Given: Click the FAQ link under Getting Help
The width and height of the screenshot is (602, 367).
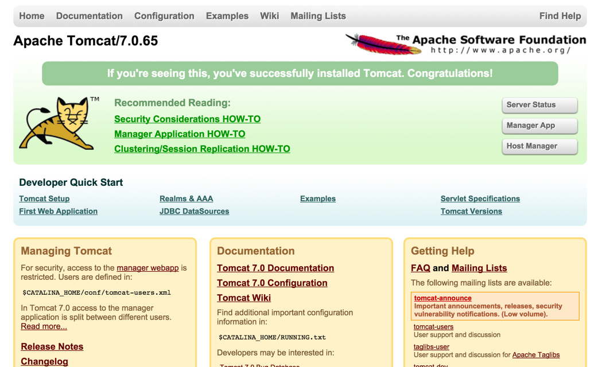Looking at the screenshot, I should pyautogui.click(x=421, y=268).
